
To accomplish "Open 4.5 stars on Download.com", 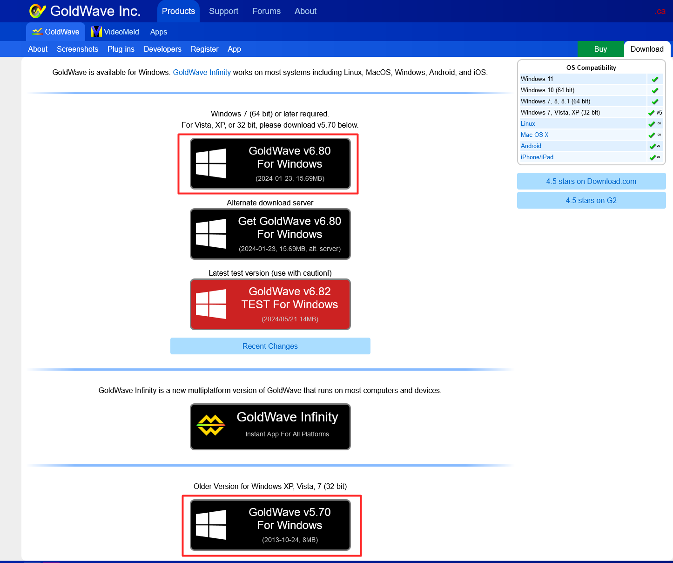I will (591, 181).
